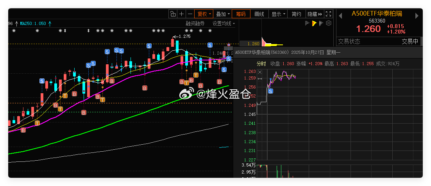Expand the 显示 display dropdown

tap(278, 14)
